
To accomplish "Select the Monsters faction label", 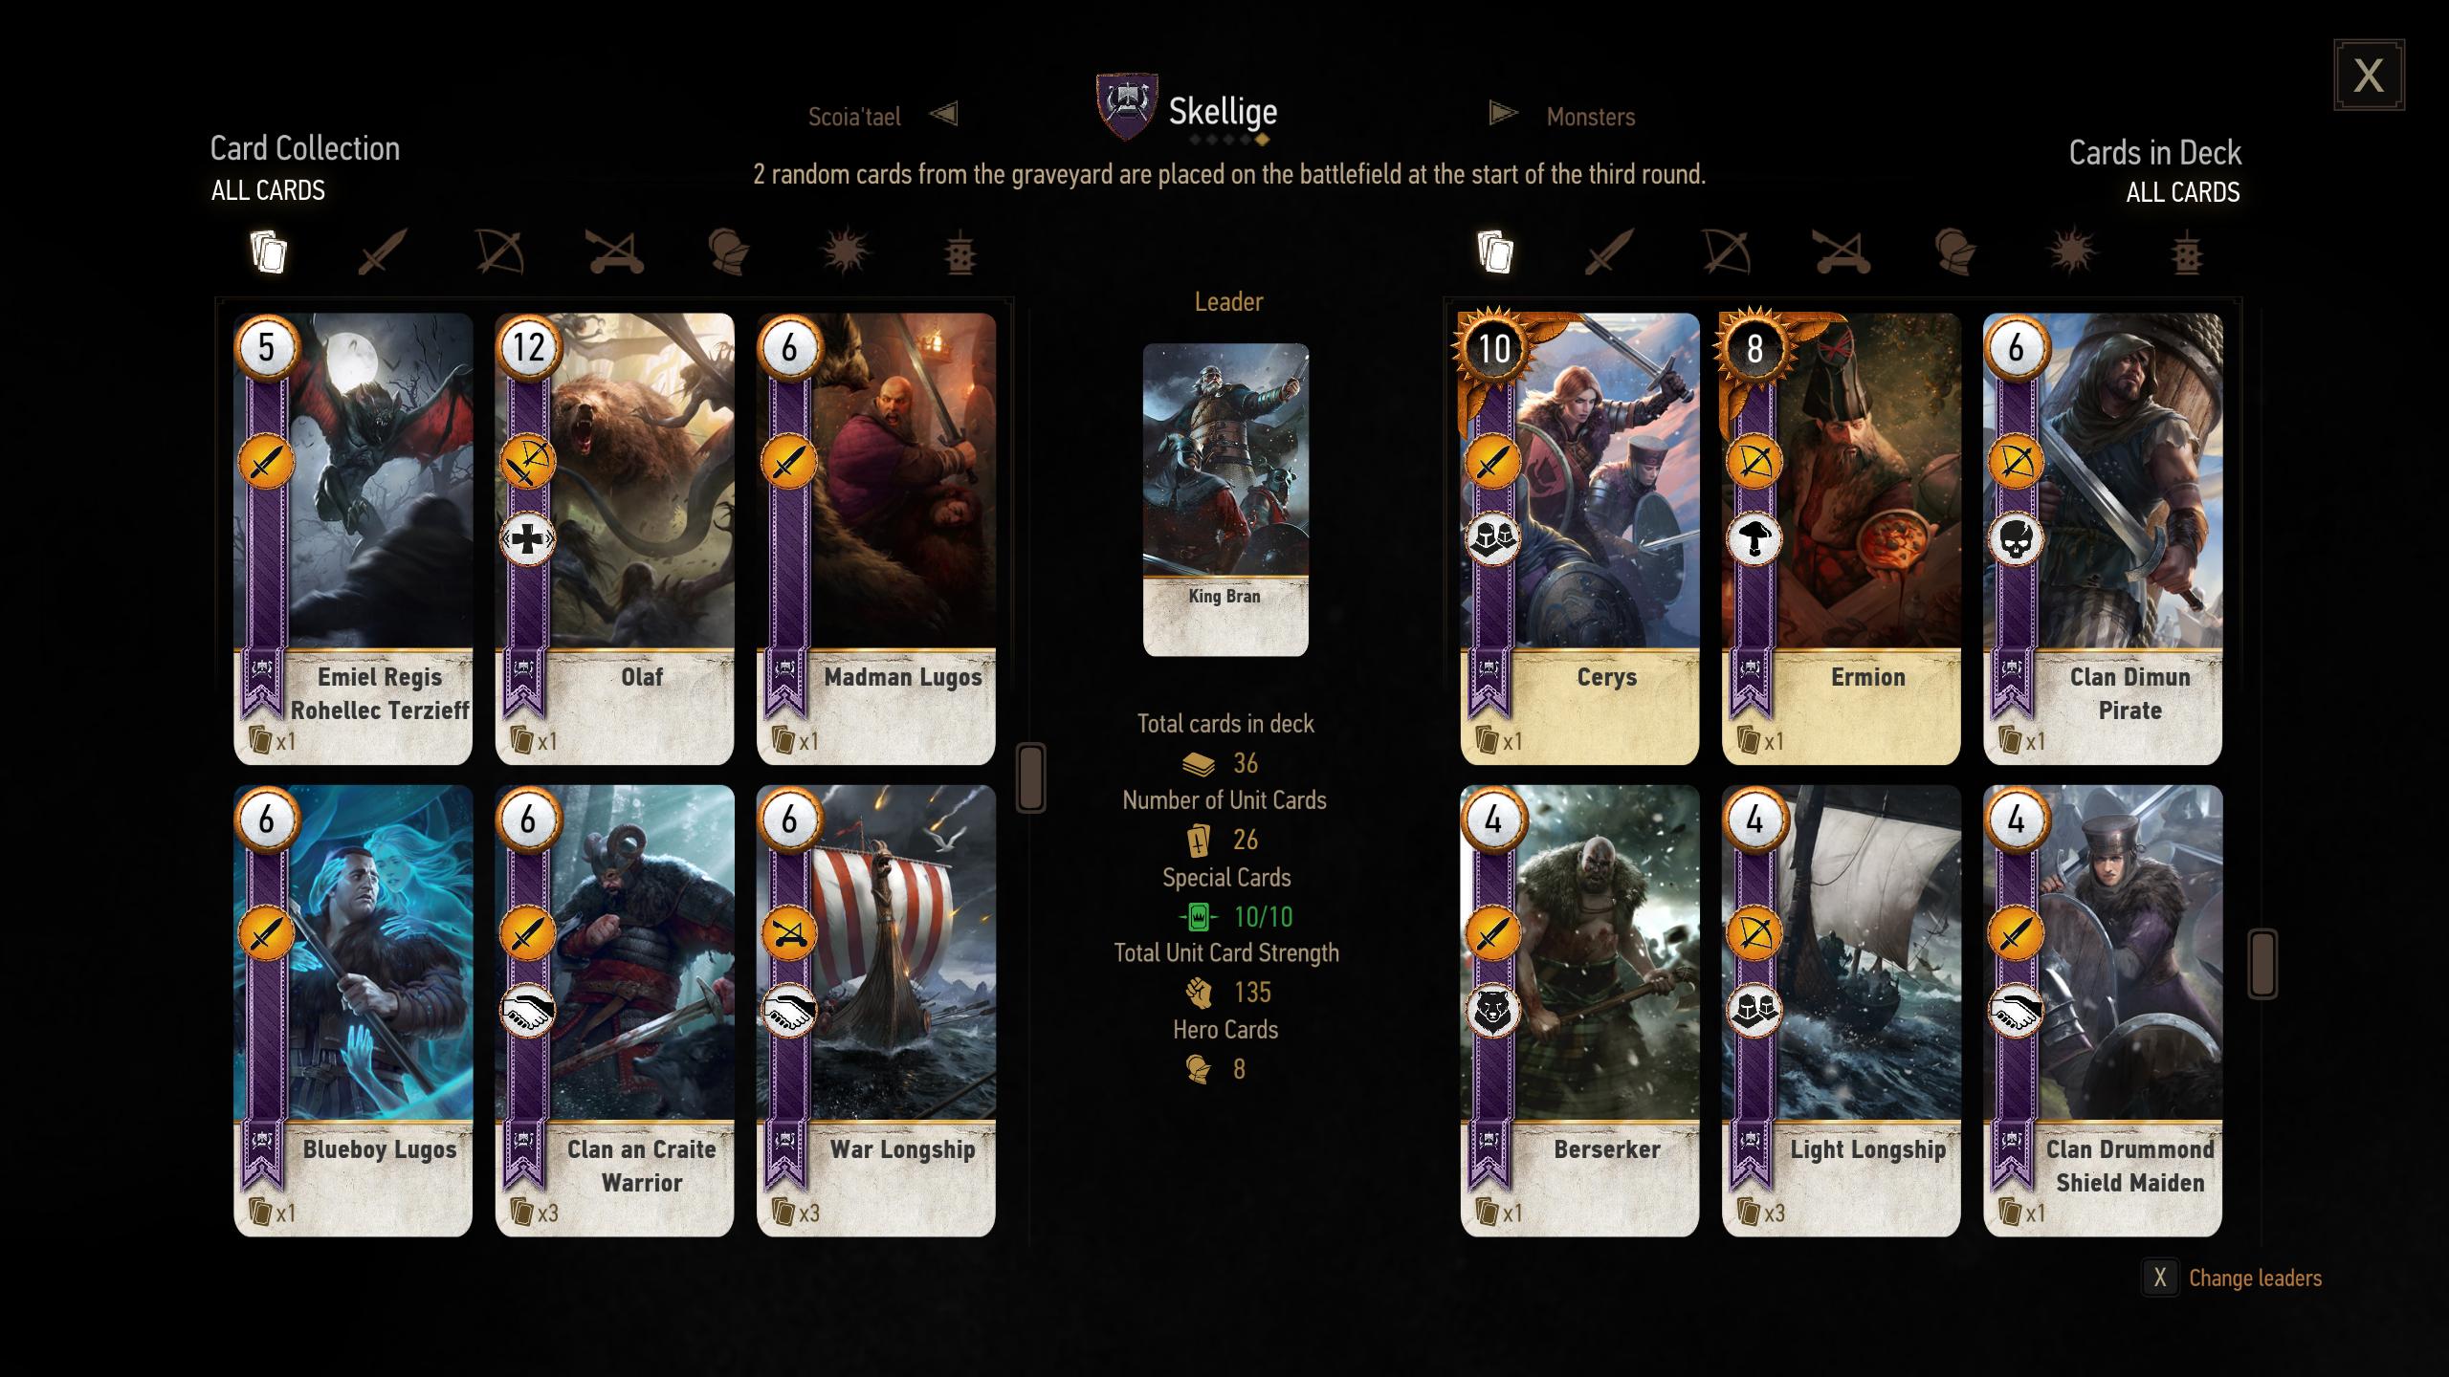I will click(1591, 117).
